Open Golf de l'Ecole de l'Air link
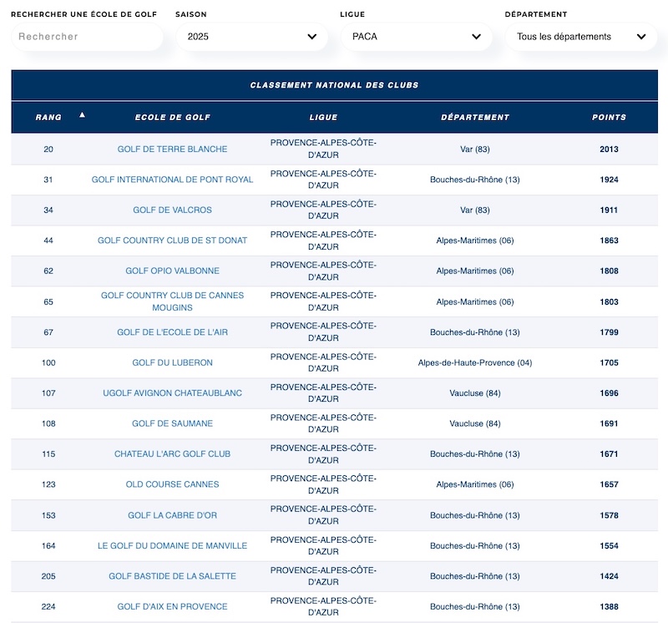 click(173, 332)
